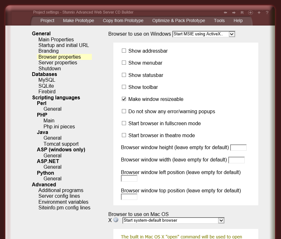Viewport: 281px width, 239px height.
Task: Check Show statusbar option
Action: [124, 75]
